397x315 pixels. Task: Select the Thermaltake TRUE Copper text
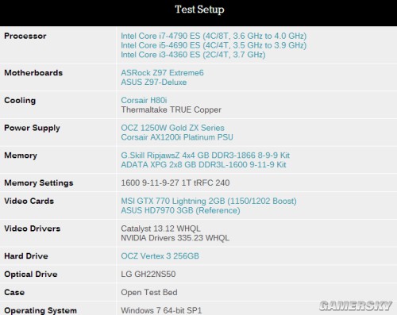(171, 109)
